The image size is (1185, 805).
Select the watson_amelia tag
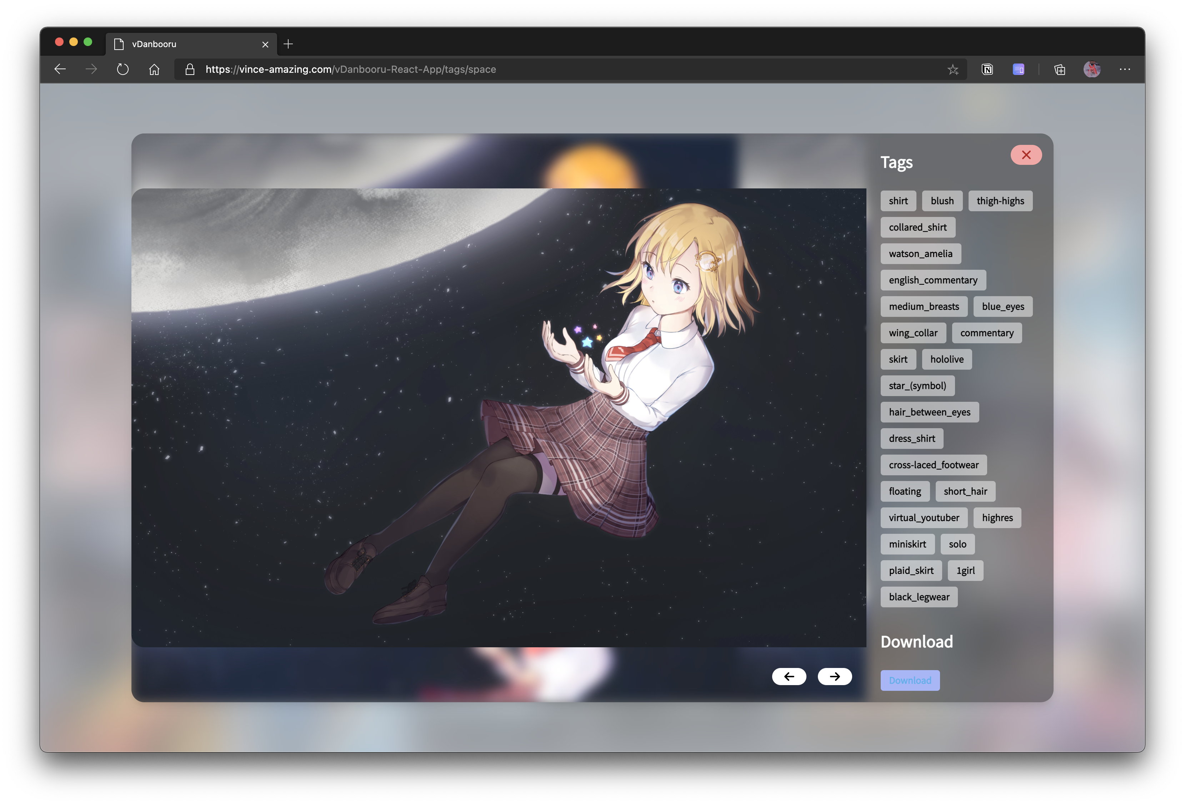click(x=920, y=254)
